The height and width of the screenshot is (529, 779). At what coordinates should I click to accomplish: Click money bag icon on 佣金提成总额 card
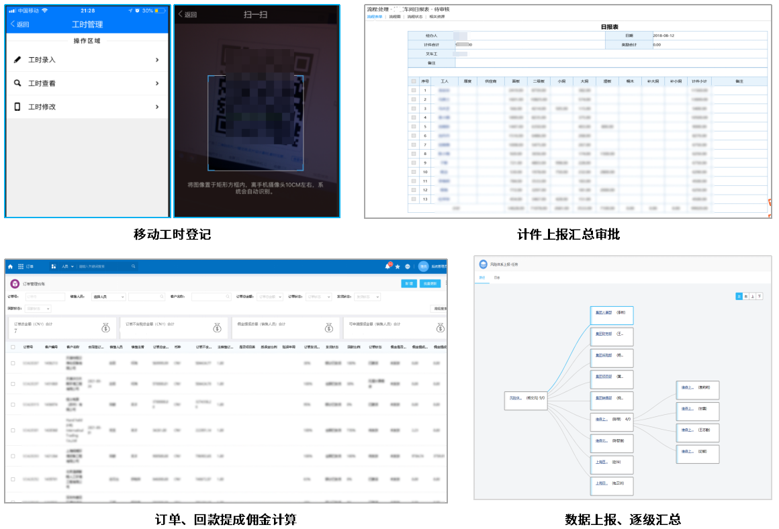click(329, 328)
